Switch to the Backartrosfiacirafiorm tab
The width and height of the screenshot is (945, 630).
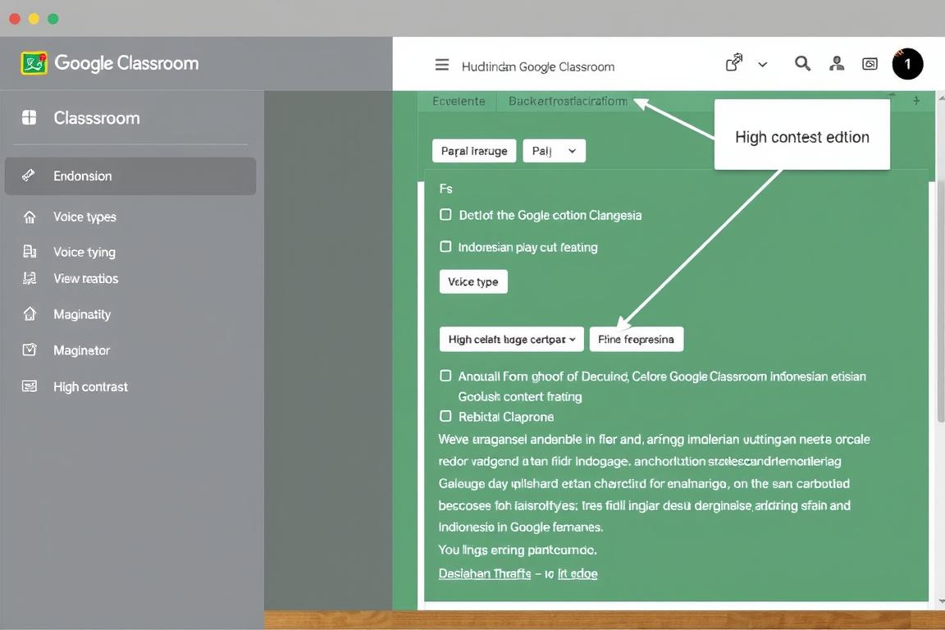pyautogui.click(x=568, y=101)
